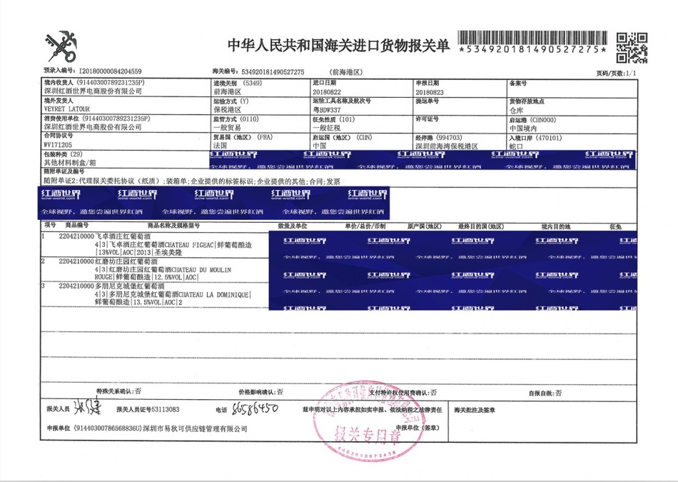
Task: Click company name under 消费使用单位
Action: click(93, 127)
